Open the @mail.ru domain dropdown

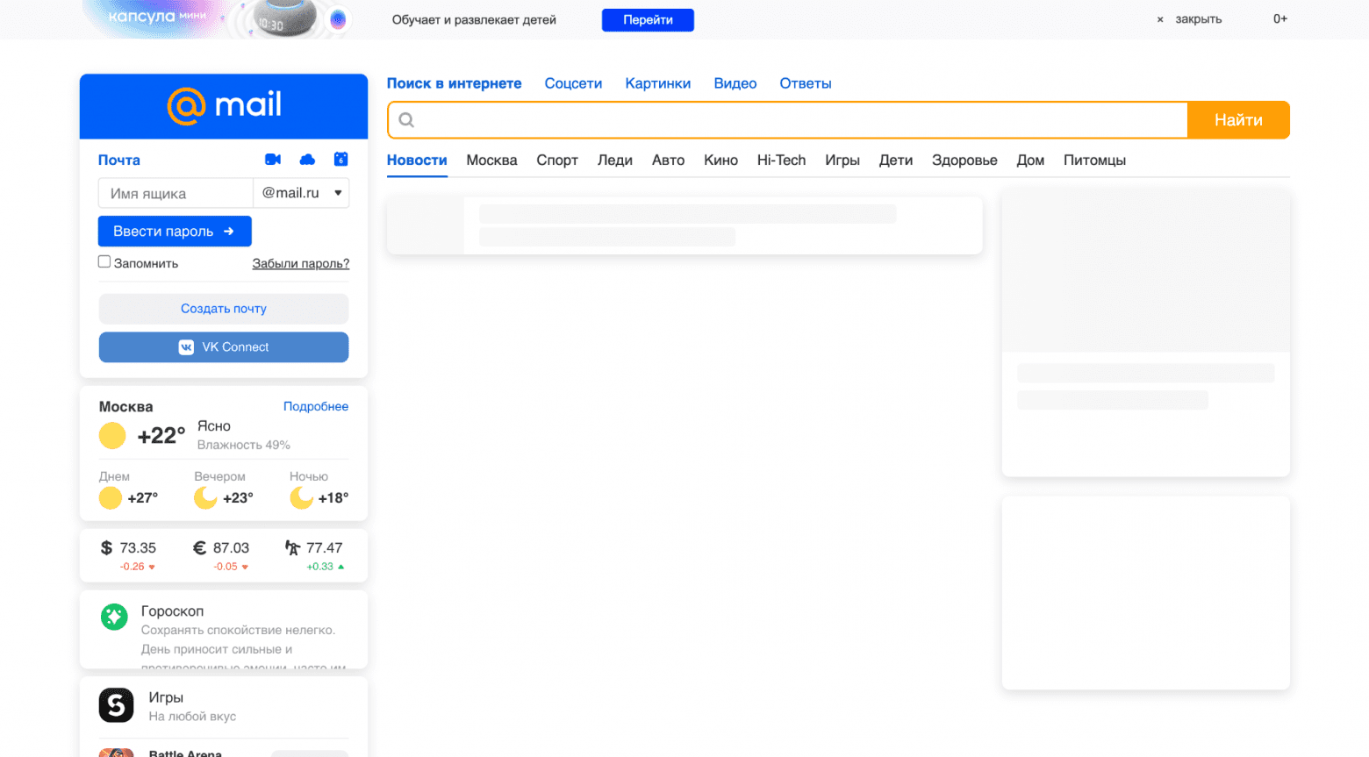coord(301,193)
